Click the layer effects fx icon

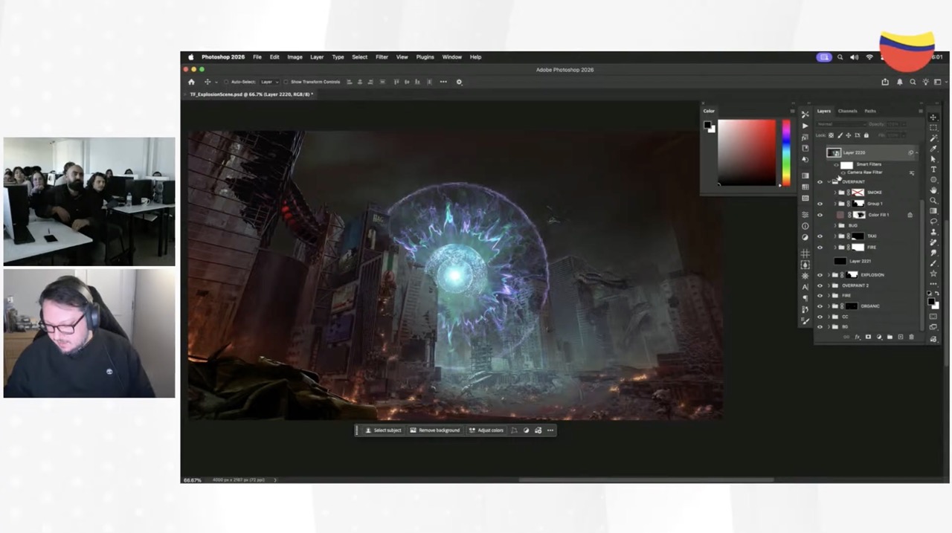pyautogui.click(x=857, y=337)
